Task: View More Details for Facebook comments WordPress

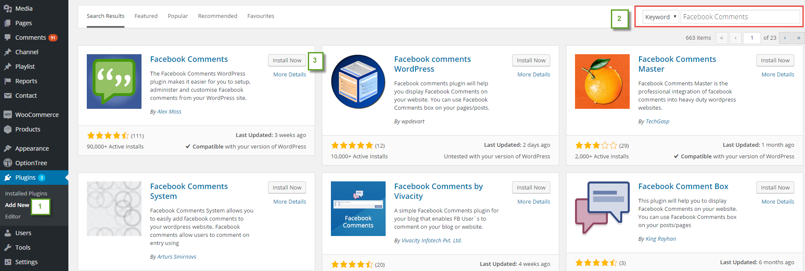Action: pos(534,75)
